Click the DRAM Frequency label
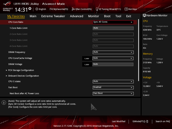This screenshot has width=172, height=129. [17, 52]
